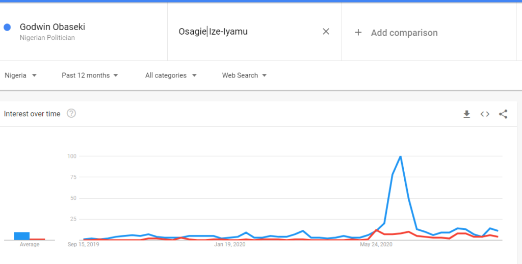Select the Jan 19, 2020 axis label

230,244
